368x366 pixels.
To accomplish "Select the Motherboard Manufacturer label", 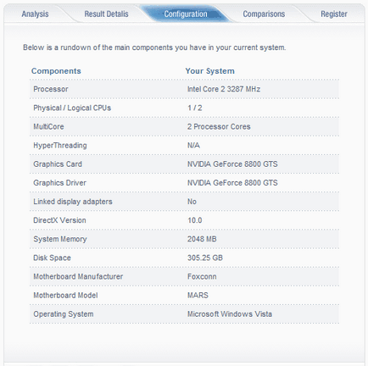I will click(78, 276).
